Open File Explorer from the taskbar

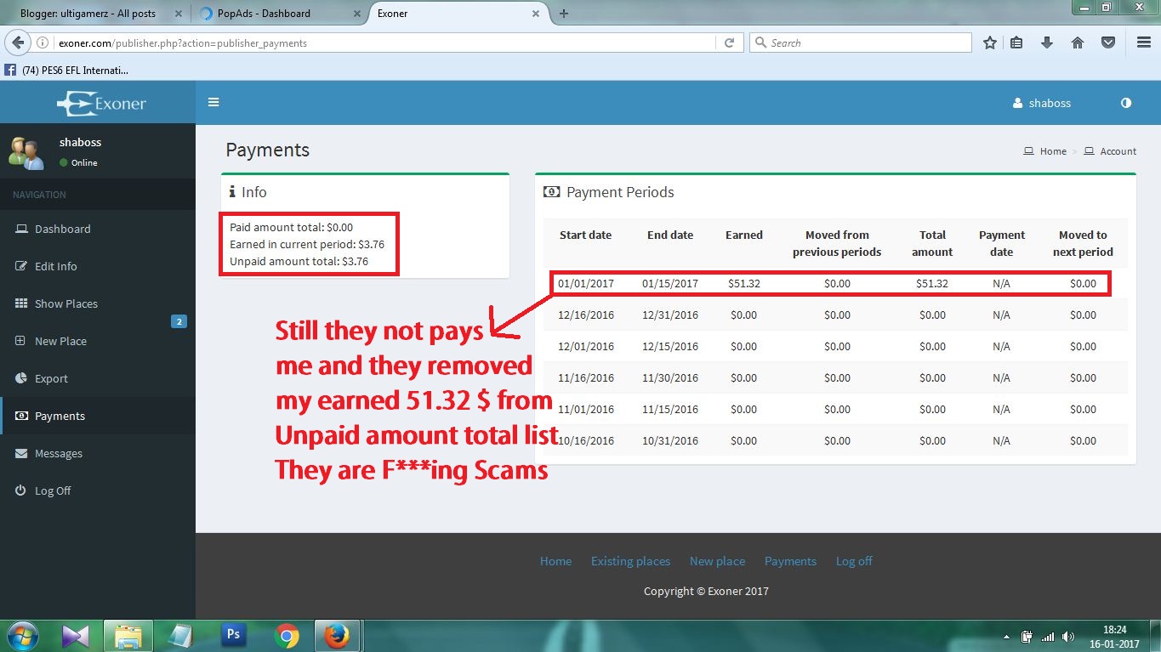128,635
